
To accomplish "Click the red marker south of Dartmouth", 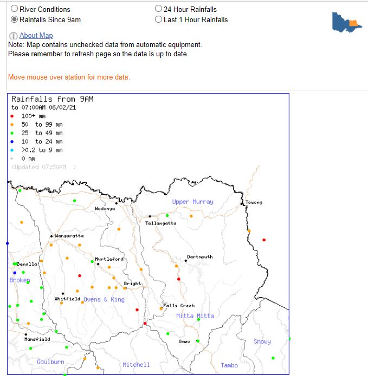I will click(x=178, y=279).
